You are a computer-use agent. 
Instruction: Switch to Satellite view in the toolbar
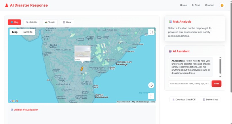pos(31,22)
